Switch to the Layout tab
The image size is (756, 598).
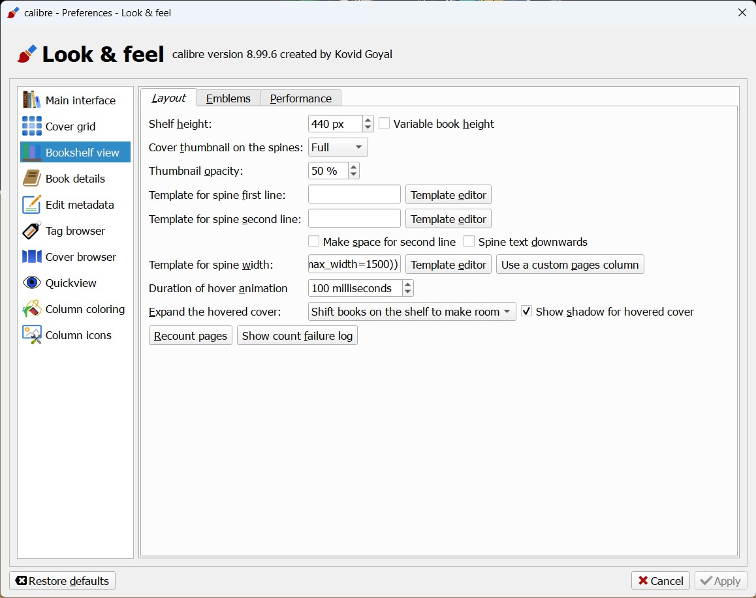168,98
